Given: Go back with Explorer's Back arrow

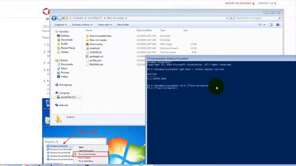Looking at the screenshot, I should [54, 18].
